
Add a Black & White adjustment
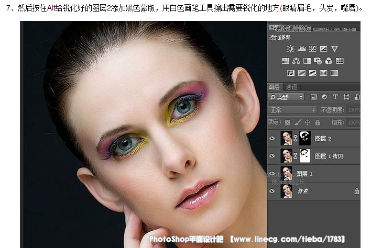tap(307, 61)
